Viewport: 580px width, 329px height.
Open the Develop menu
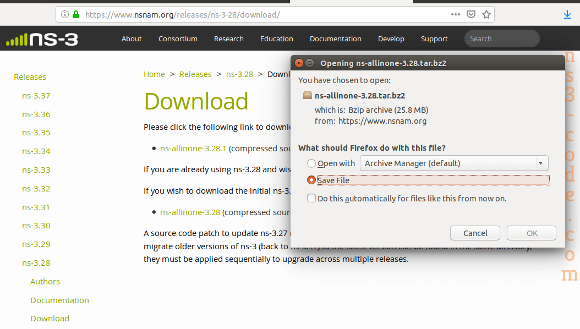(x=391, y=39)
